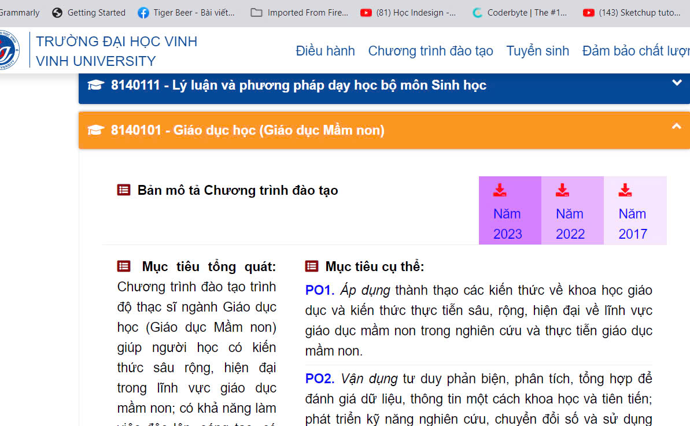Click the list icon beside Mục tiêu tổng quát
The height and width of the screenshot is (426, 690).
click(124, 266)
